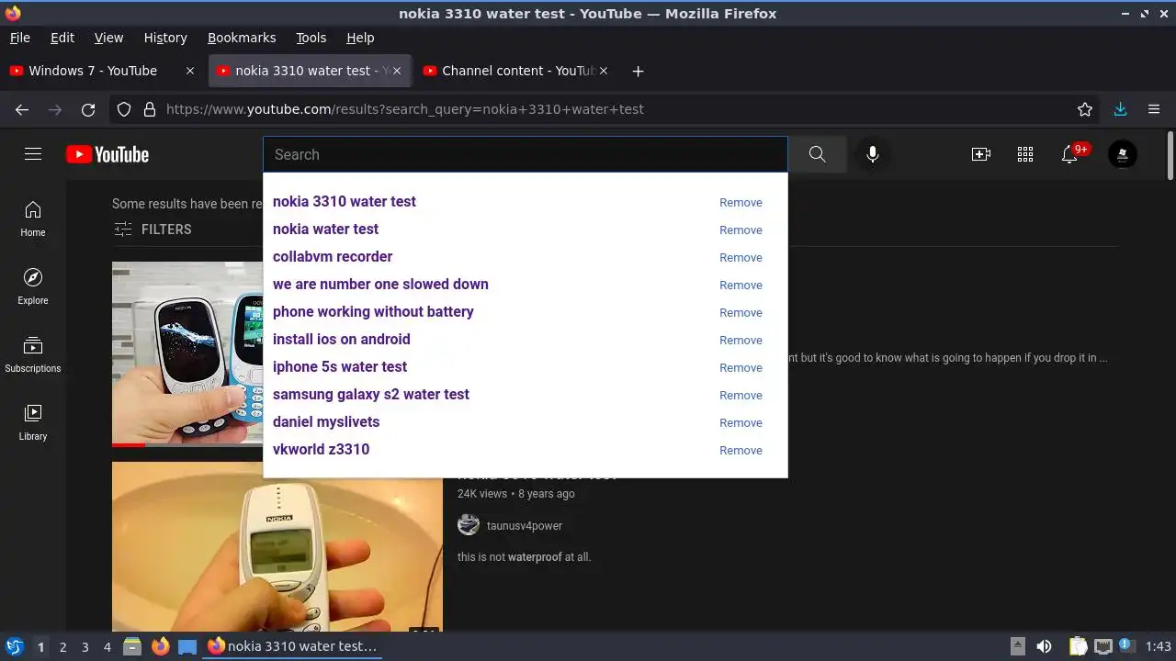Open the View menu

(x=108, y=38)
